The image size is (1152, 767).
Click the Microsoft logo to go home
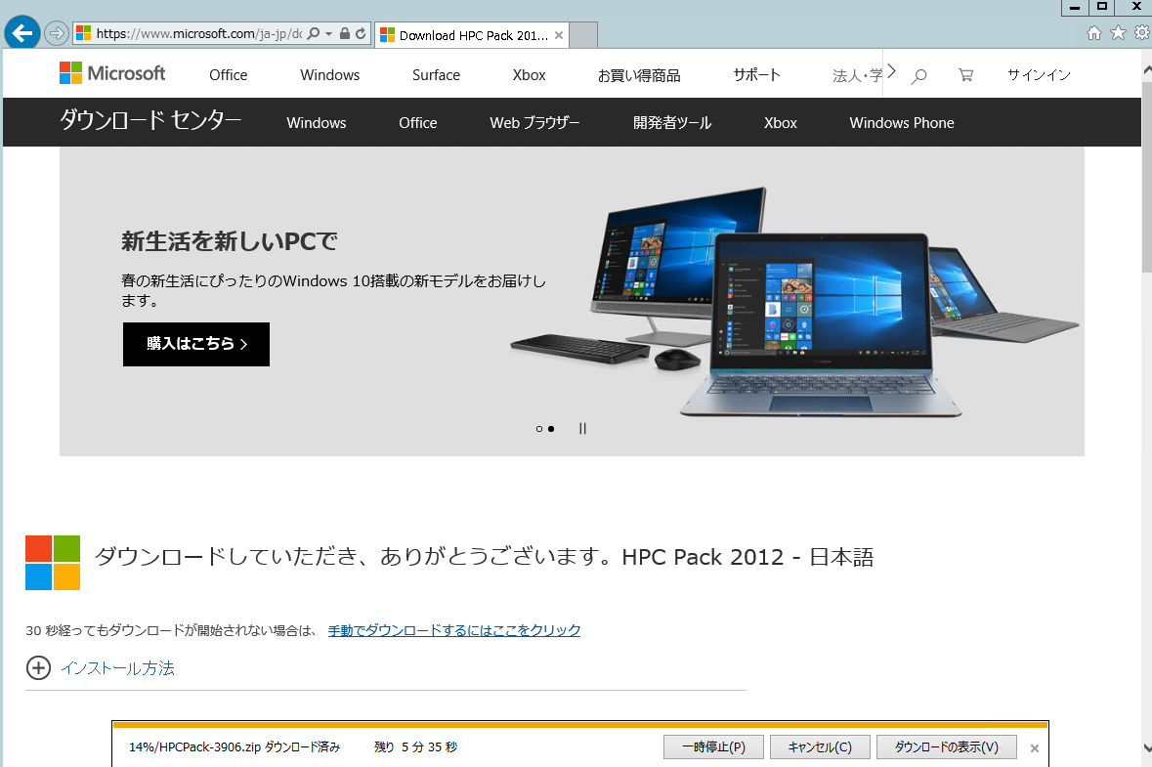[112, 73]
